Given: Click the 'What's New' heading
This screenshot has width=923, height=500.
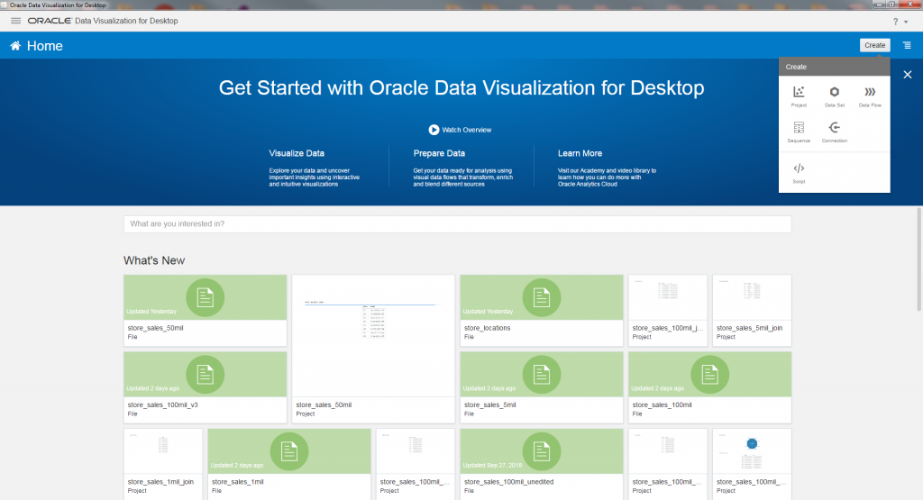Looking at the screenshot, I should [154, 260].
